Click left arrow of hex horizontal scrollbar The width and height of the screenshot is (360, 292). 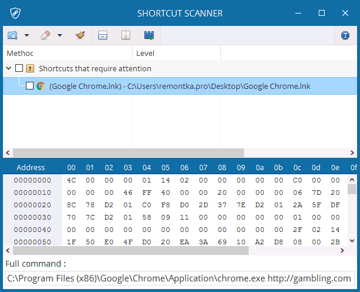[x=8, y=250]
